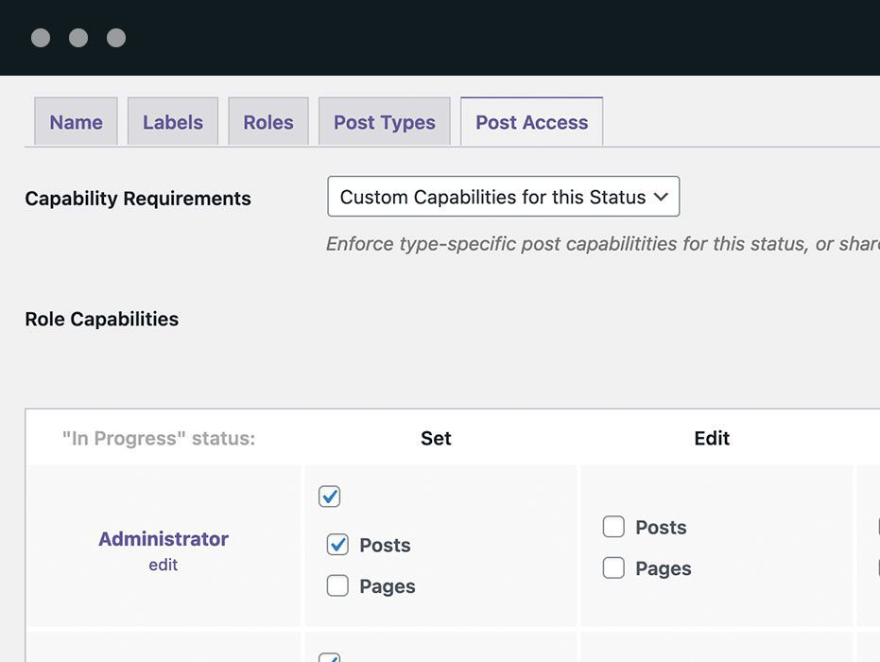Click the active Post Access tab
The height and width of the screenshot is (662, 880).
click(x=531, y=121)
